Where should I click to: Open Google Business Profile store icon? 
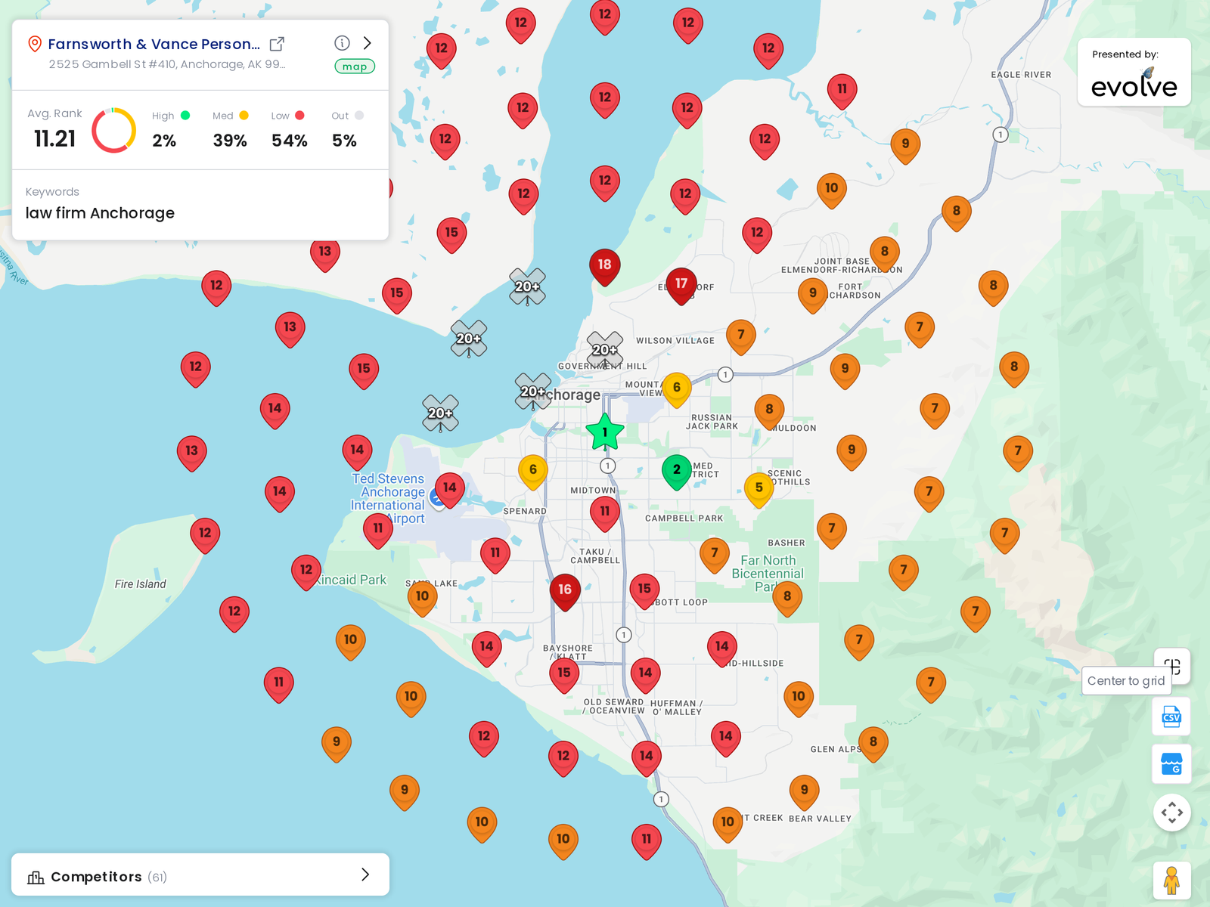click(x=1171, y=764)
